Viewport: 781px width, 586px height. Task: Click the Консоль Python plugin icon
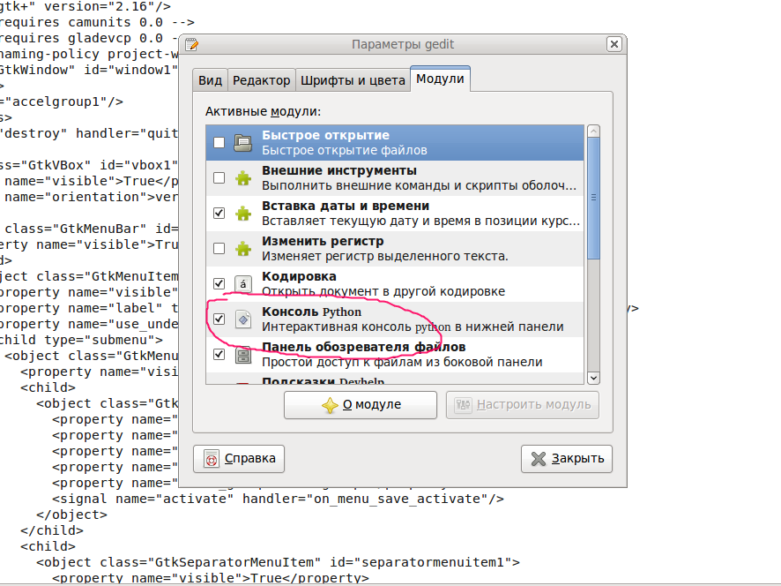point(243,319)
